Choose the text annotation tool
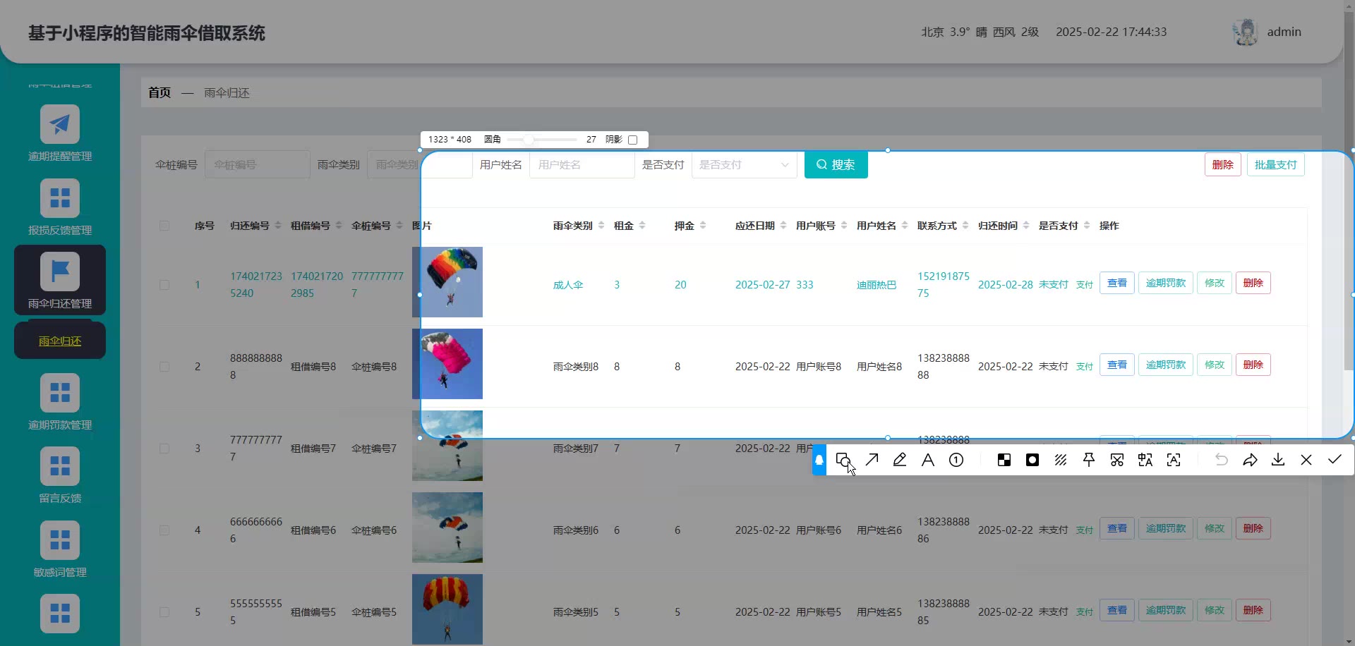 (928, 460)
